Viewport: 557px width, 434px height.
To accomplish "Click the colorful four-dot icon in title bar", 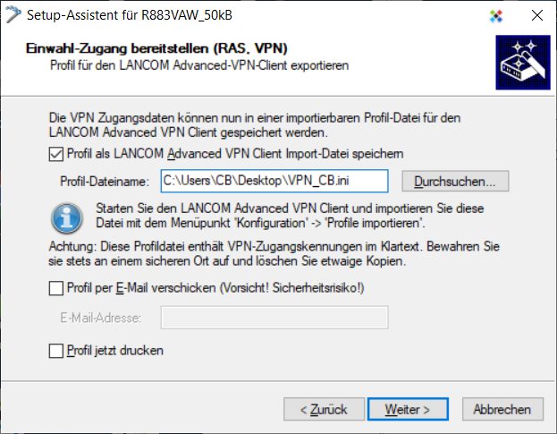I will 496,16.
